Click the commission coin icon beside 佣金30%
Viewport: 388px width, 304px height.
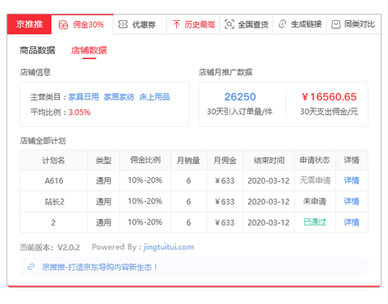pos(63,25)
